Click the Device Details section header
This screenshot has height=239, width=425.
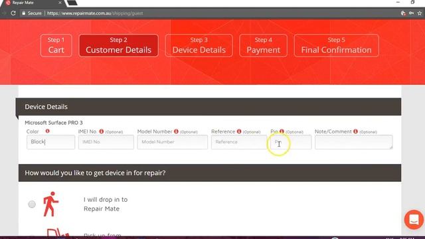[209, 107]
